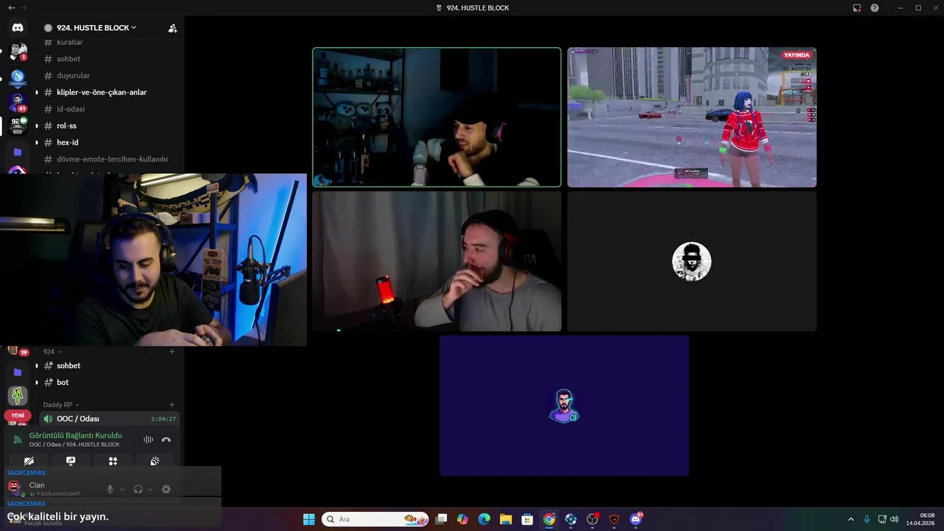Toggle the camera on/off button
Viewport: 944px width, 531px height.
[x=29, y=461]
